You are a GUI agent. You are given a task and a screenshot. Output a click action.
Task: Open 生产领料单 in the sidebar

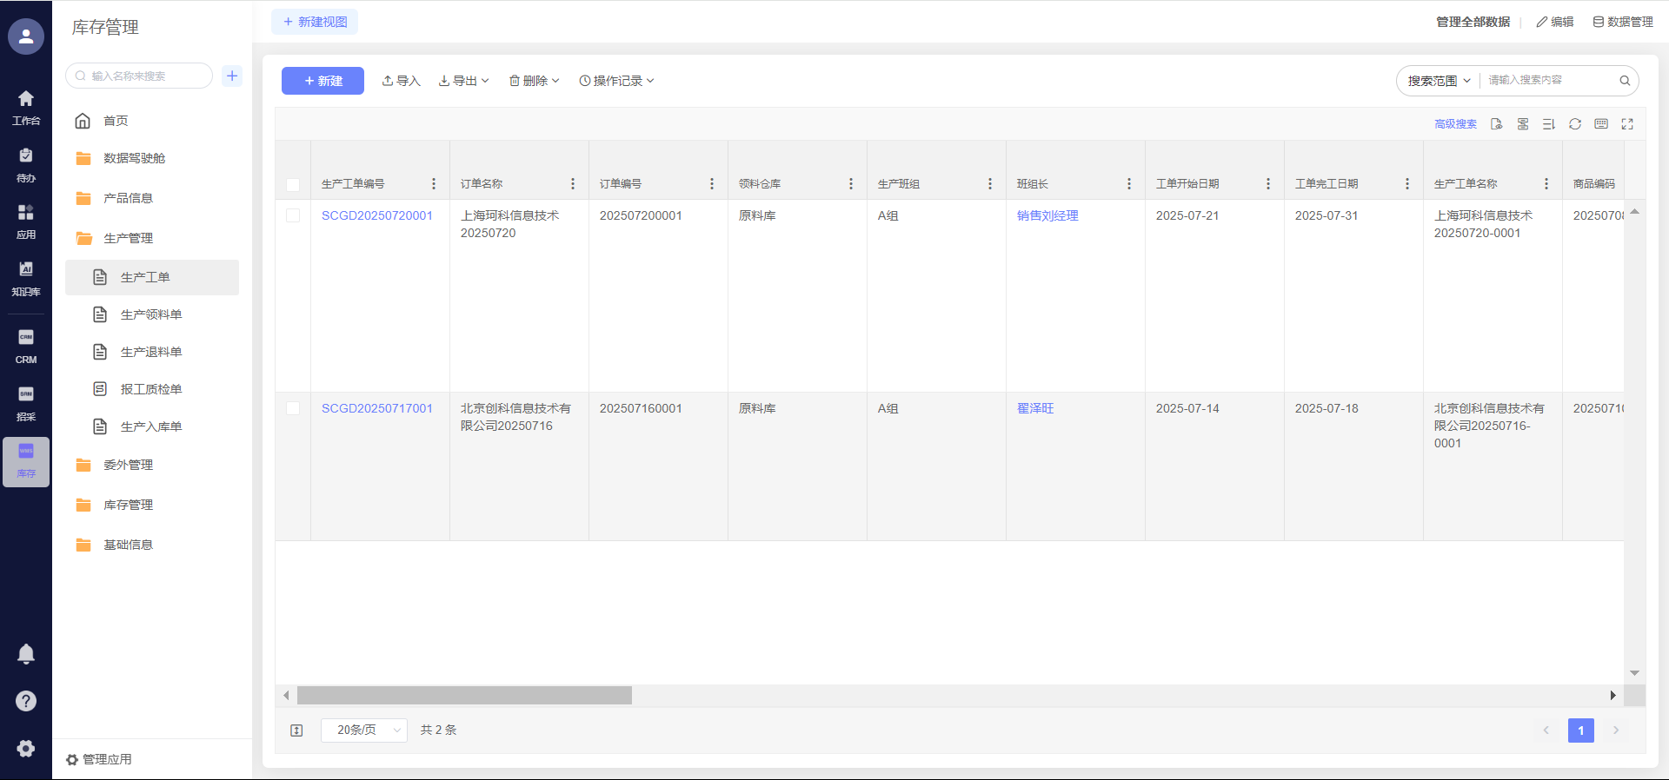pyautogui.click(x=151, y=314)
